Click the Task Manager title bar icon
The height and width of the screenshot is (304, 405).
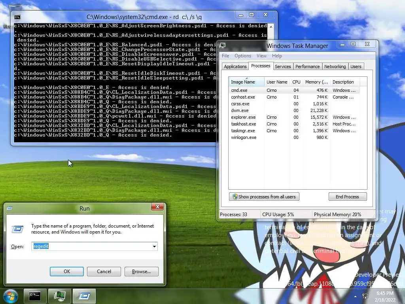pos(222,46)
